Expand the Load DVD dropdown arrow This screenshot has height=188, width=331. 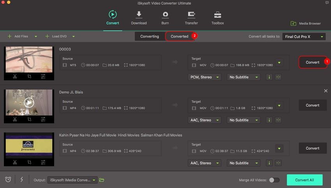(74, 37)
